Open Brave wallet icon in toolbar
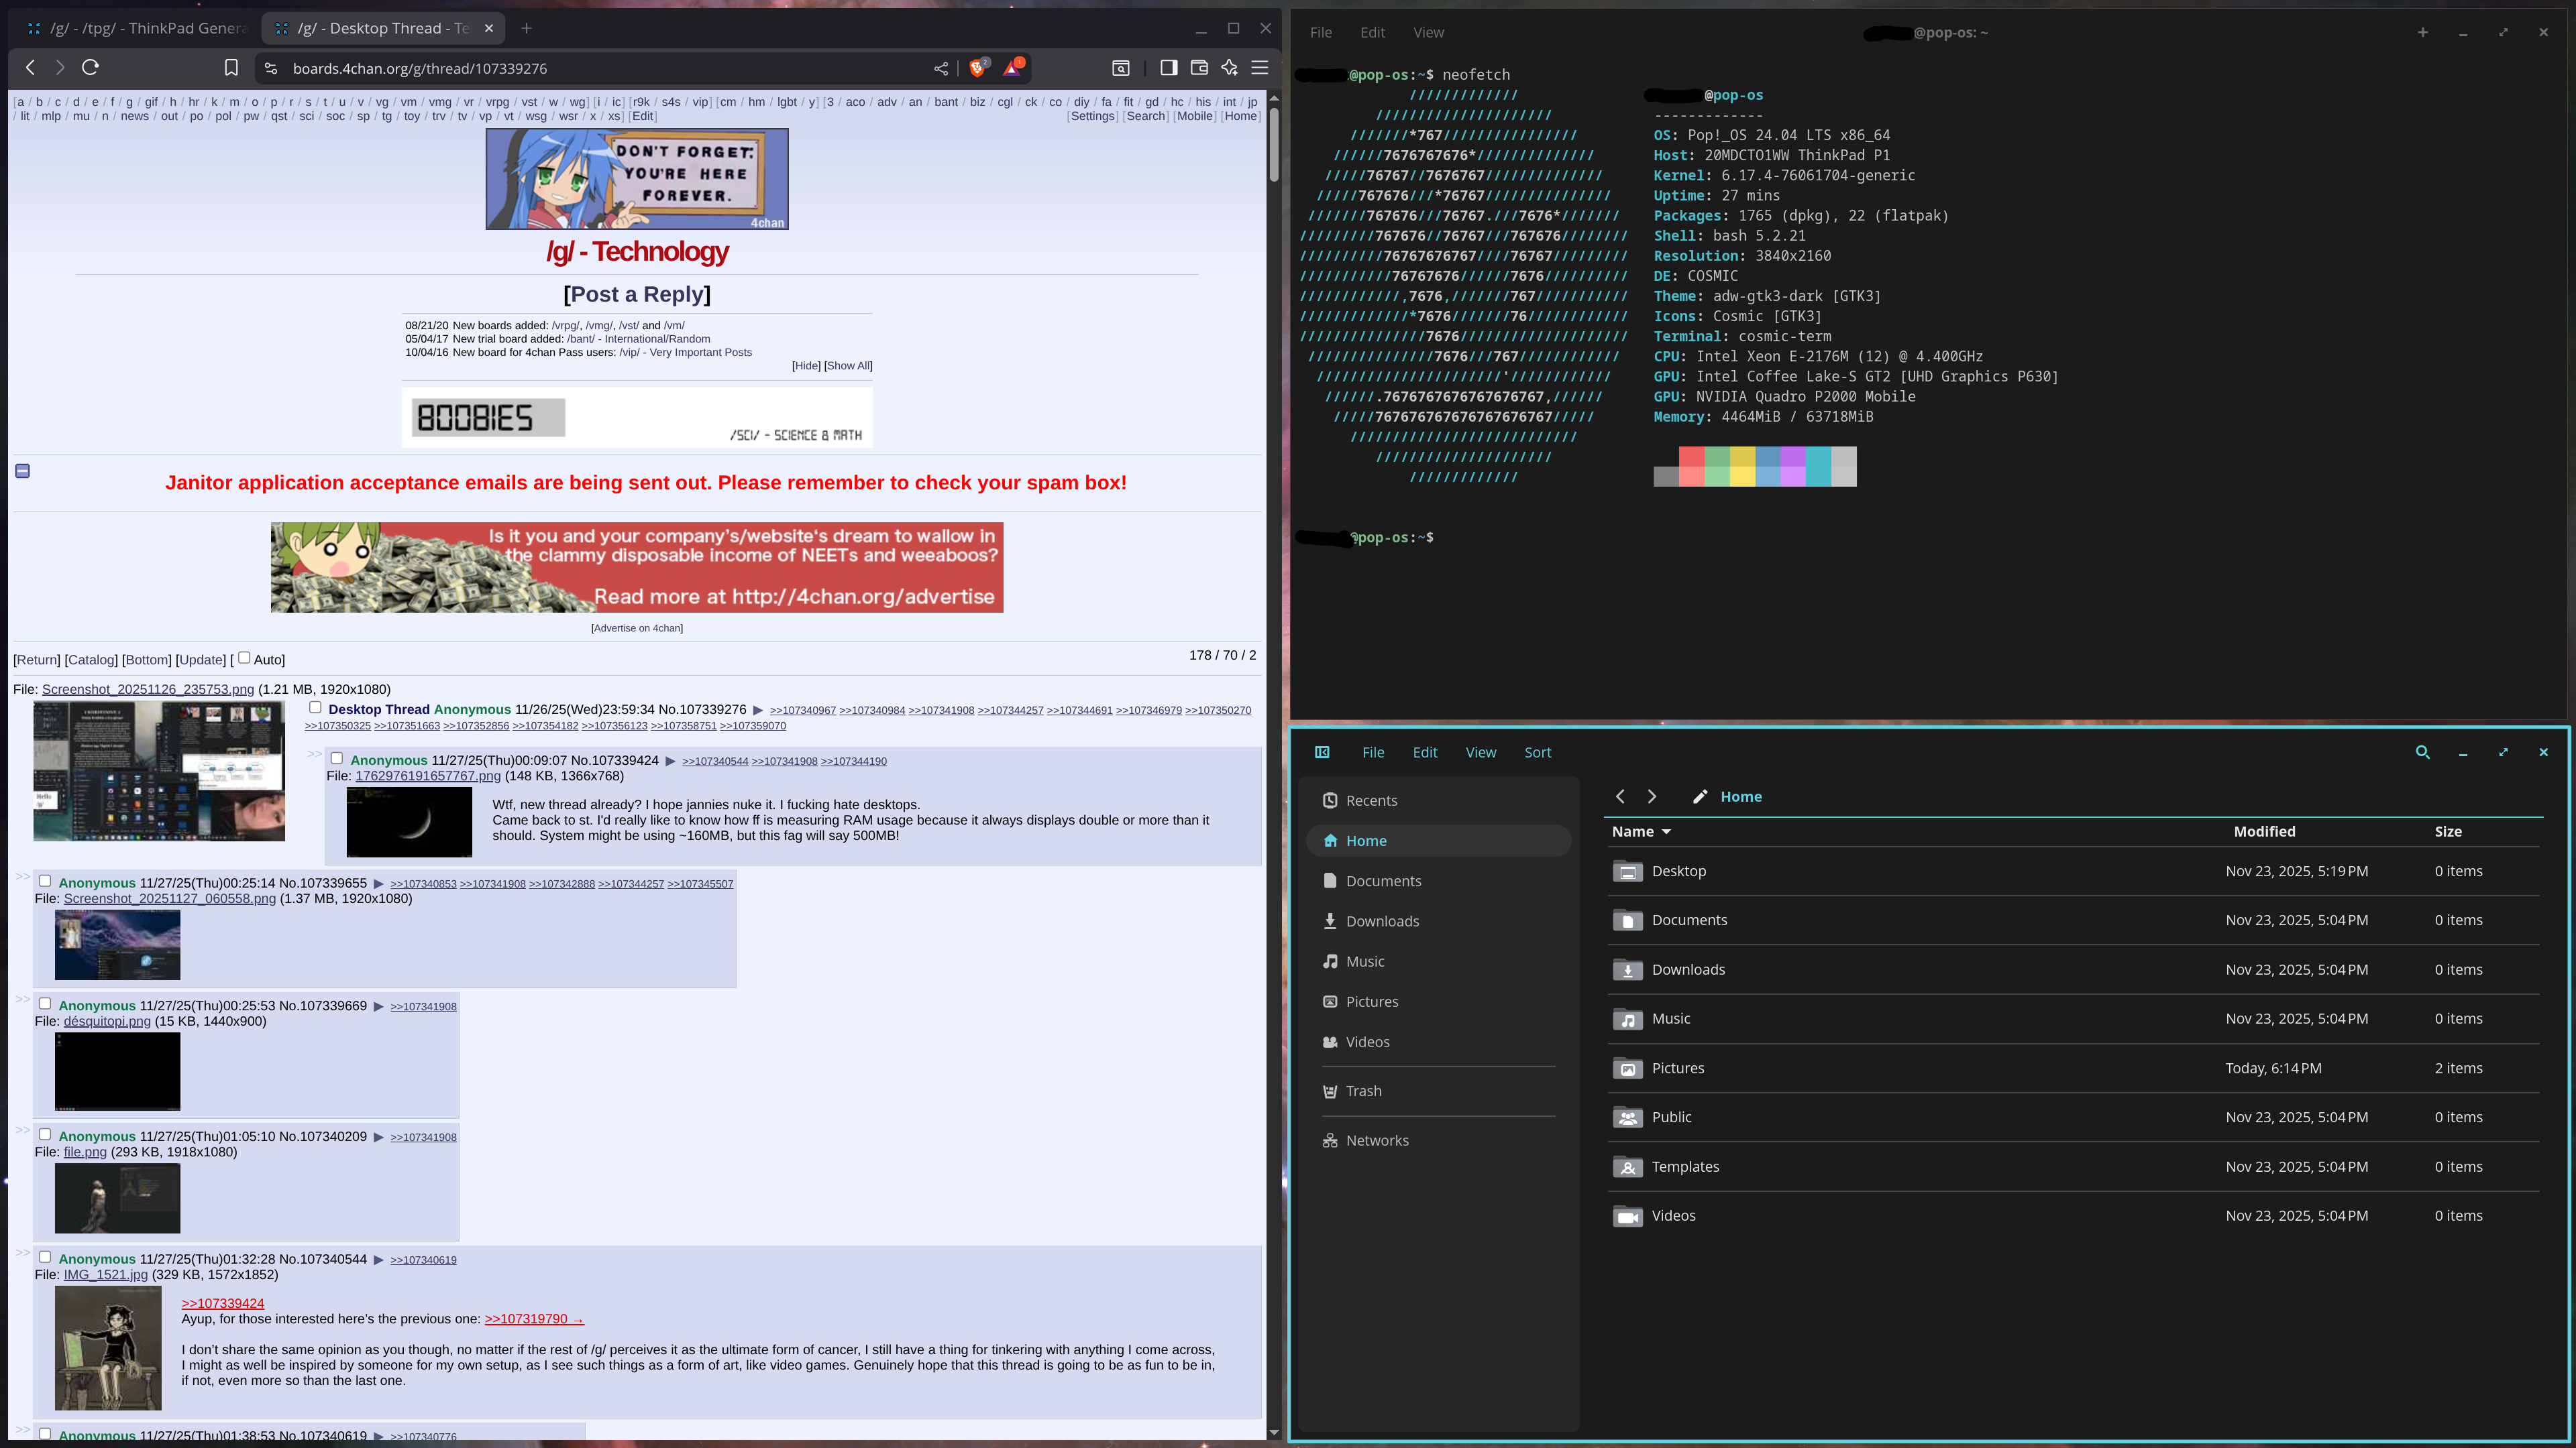The width and height of the screenshot is (2576, 1448). (x=1199, y=68)
